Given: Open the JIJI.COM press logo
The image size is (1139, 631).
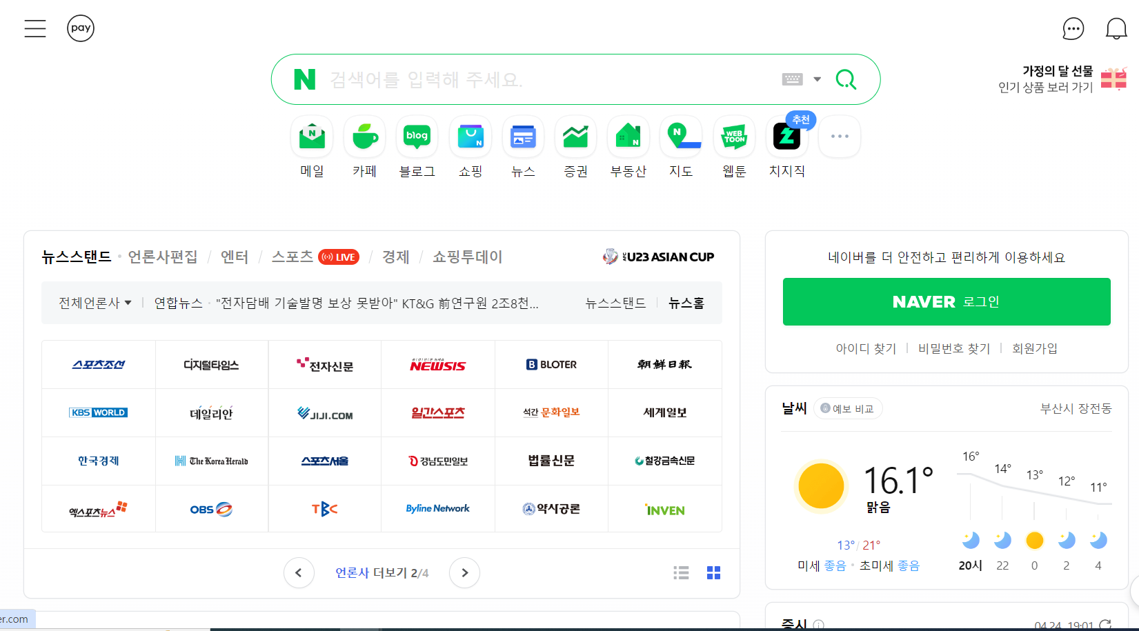Looking at the screenshot, I should click(x=324, y=412).
